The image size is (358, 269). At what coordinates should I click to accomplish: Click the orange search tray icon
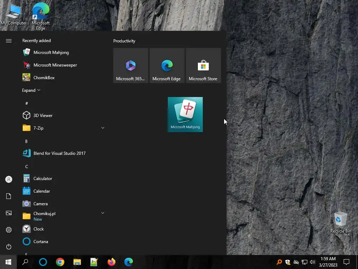click(x=279, y=262)
